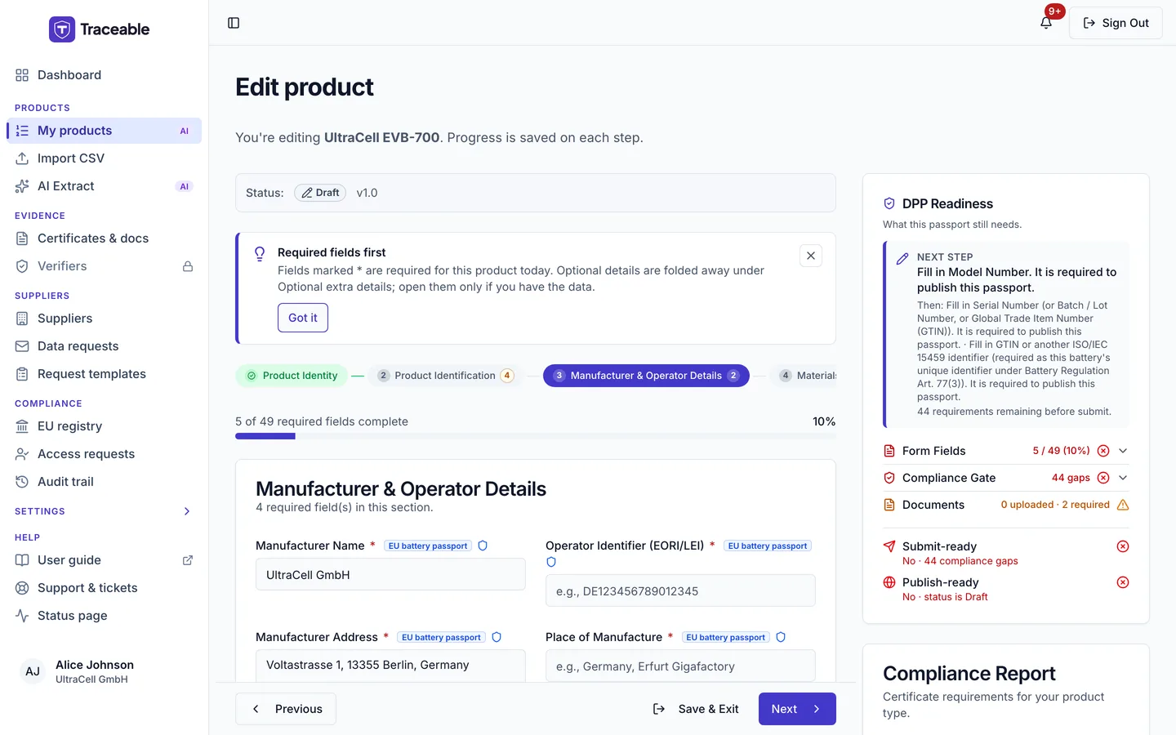Click the Place of Manufacture input field
Viewport: 1176px width, 735px height.
pos(680,666)
